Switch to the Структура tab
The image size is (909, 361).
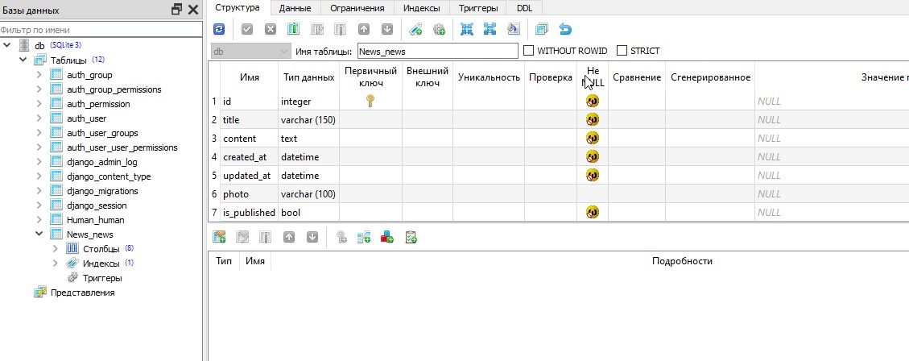coord(237,7)
